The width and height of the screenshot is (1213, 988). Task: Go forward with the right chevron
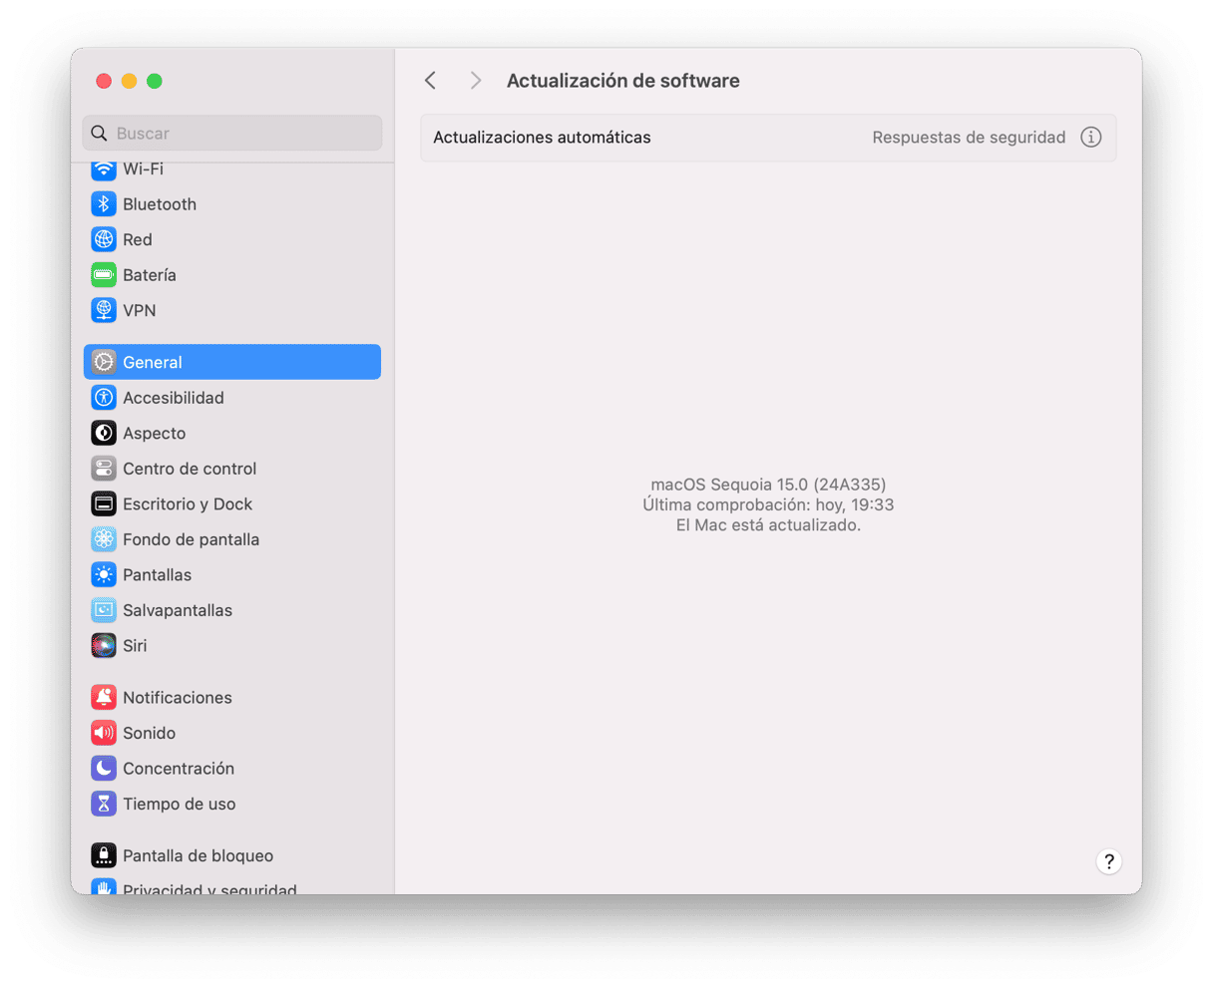click(476, 81)
